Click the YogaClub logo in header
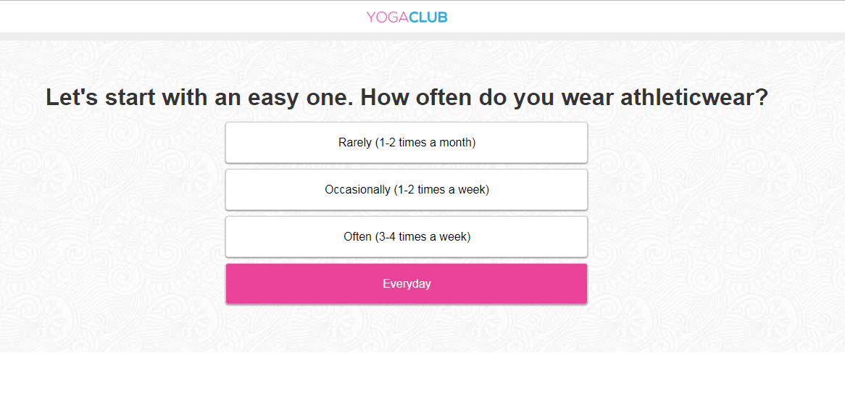Screen dimensions: 845x395 pos(407,17)
